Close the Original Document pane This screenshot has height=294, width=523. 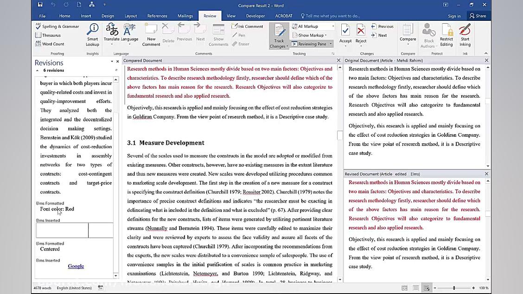click(486, 60)
